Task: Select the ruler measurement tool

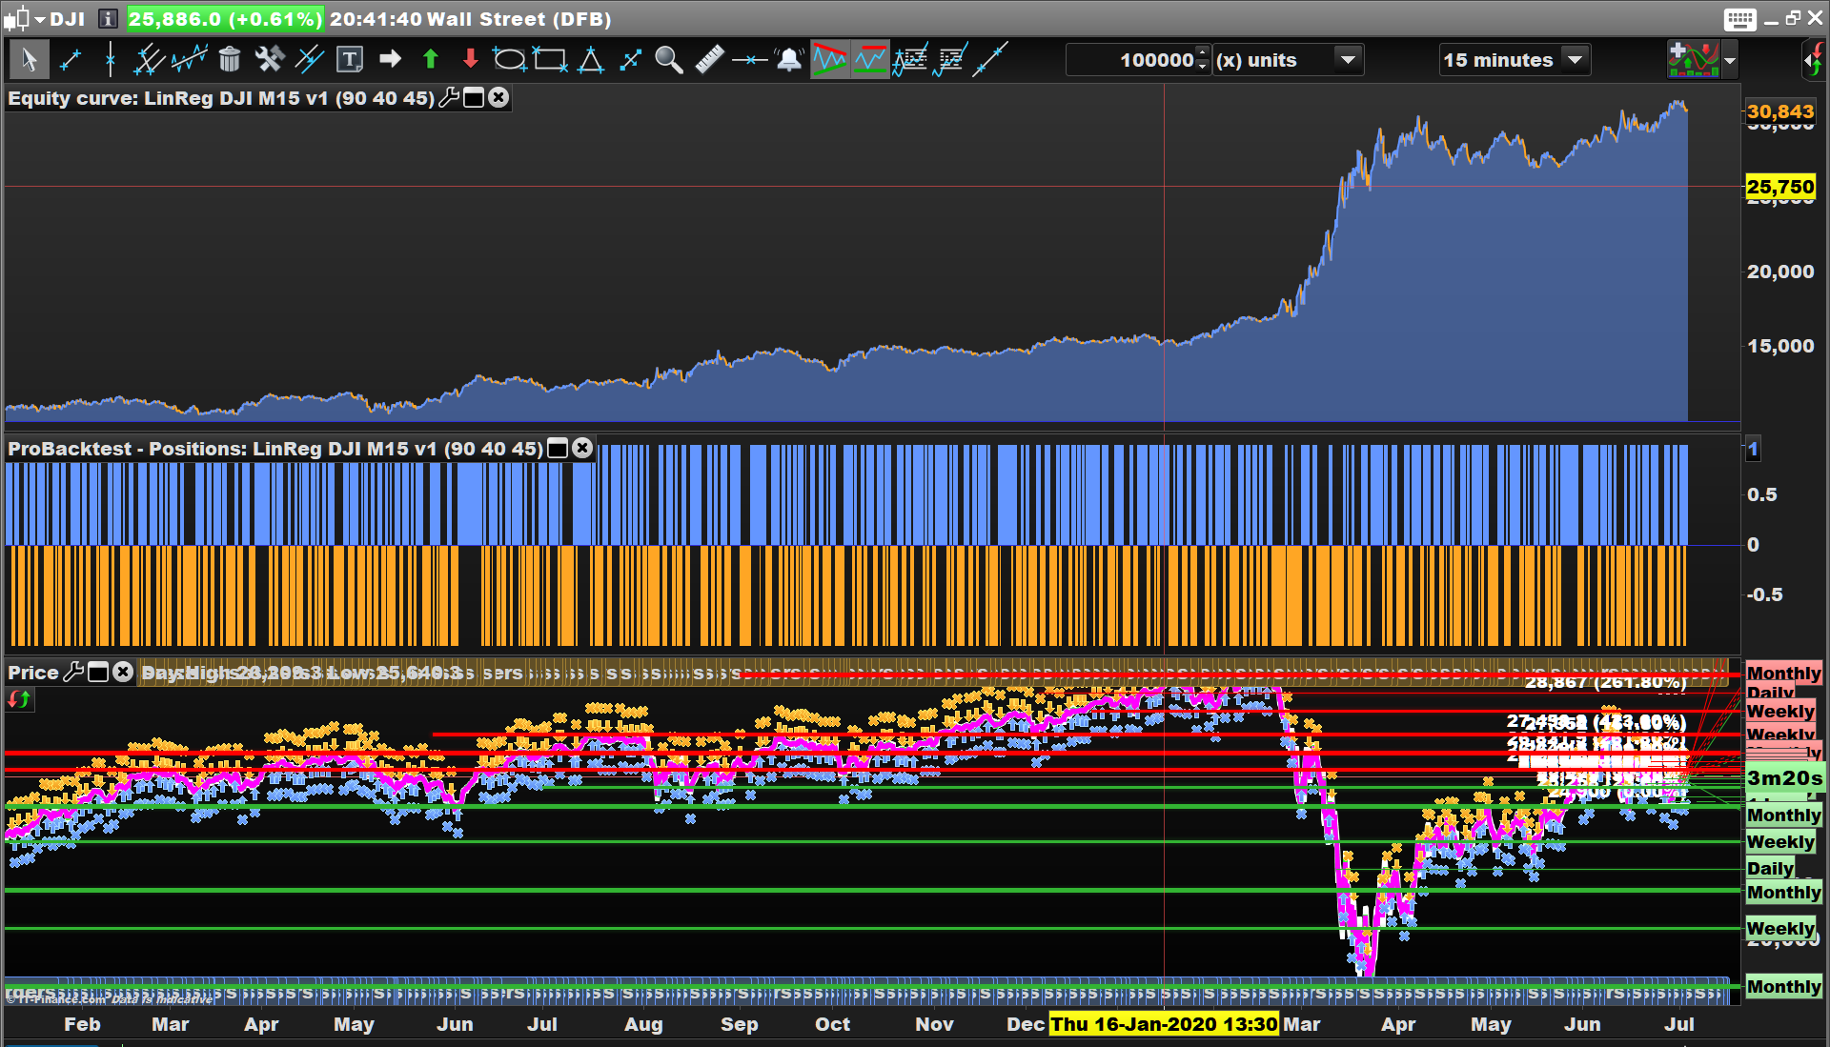Action: pos(709,60)
